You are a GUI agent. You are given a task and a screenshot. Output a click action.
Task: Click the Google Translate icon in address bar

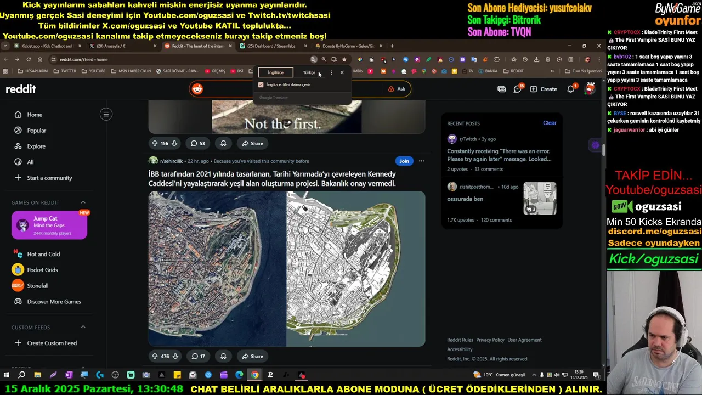point(314,59)
